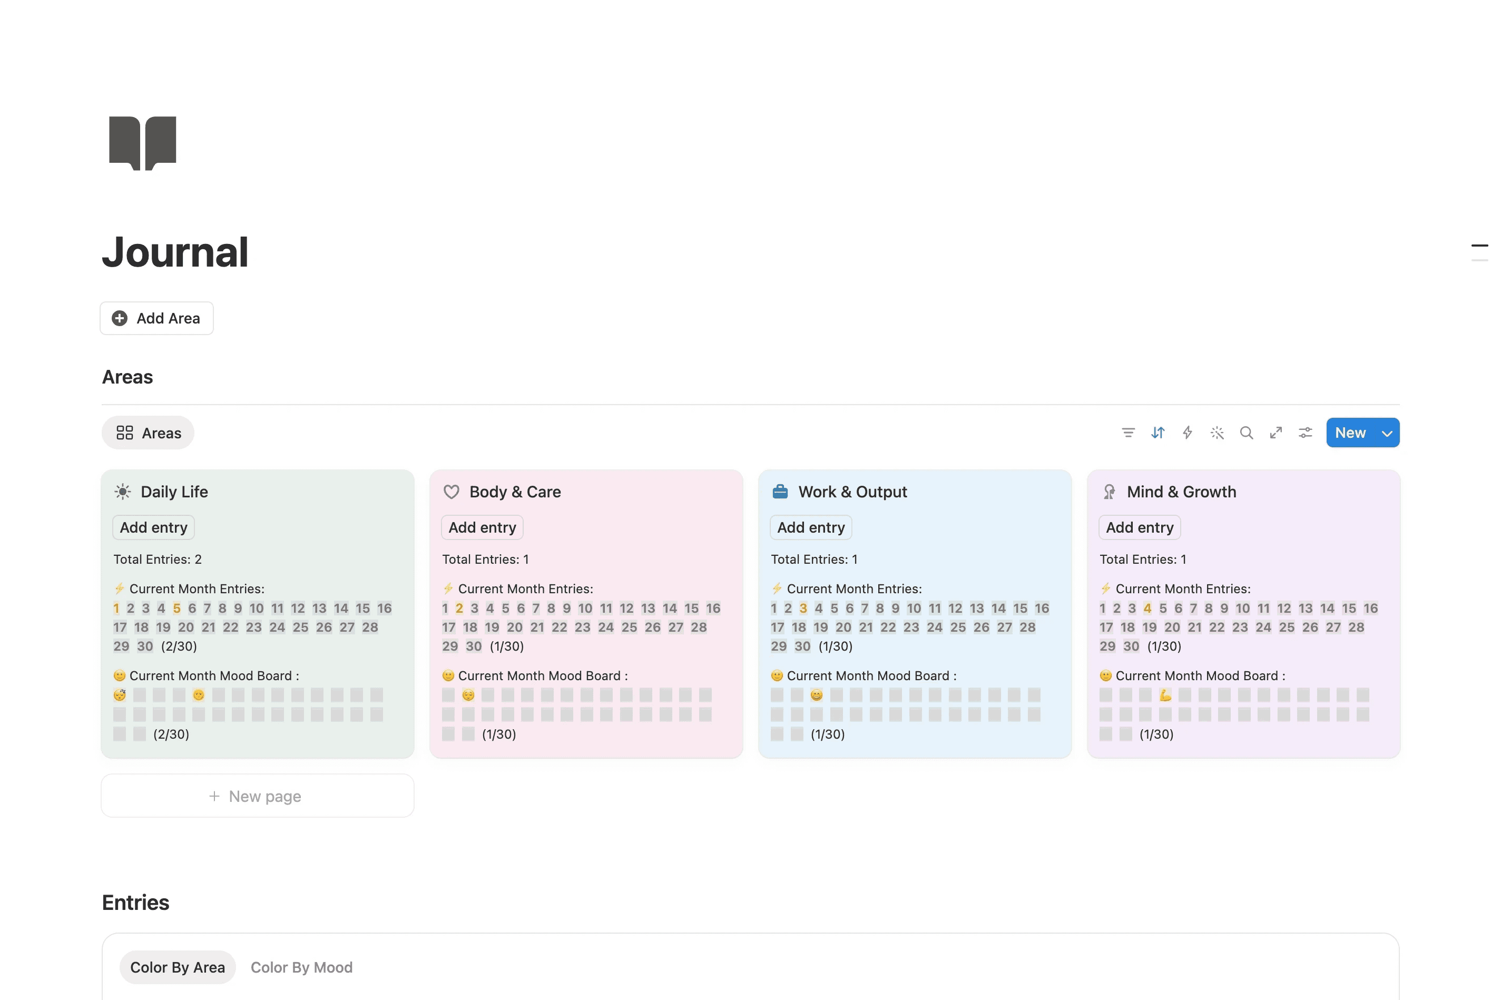
Task: Click highlighted day 2 in Body & Care
Action: coord(459,609)
